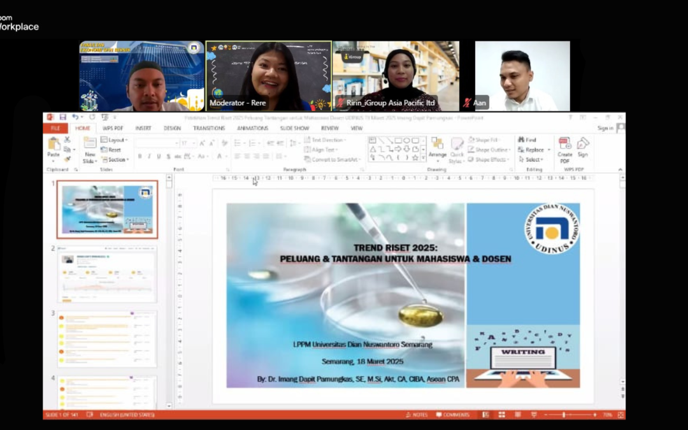The image size is (688, 430).
Task: Open the DESIGN ribbon tab
Action: click(172, 128)
